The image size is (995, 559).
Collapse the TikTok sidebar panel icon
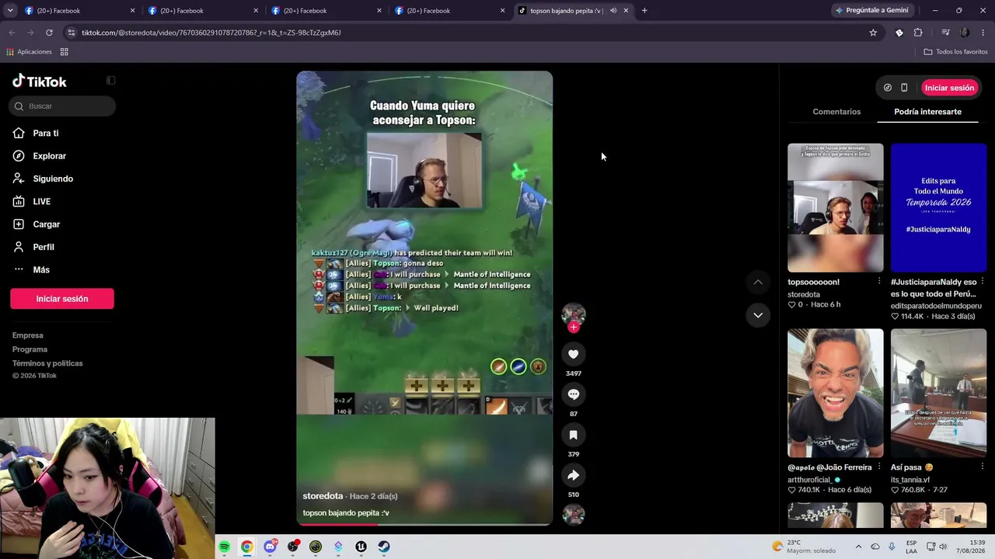point(110,81)
